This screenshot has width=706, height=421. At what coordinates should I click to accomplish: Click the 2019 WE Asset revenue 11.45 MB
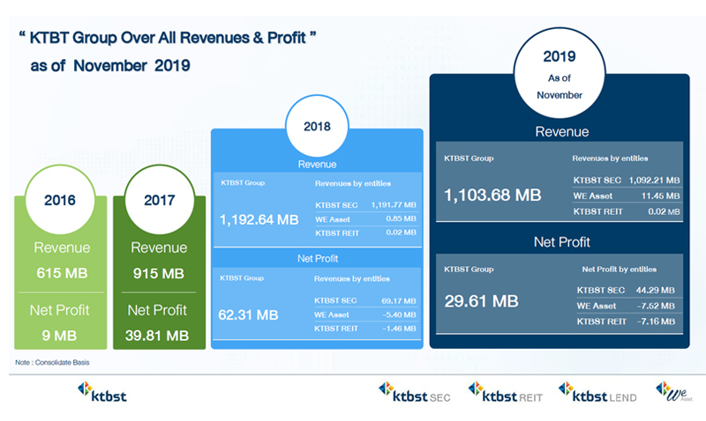[x=660, y=196]
